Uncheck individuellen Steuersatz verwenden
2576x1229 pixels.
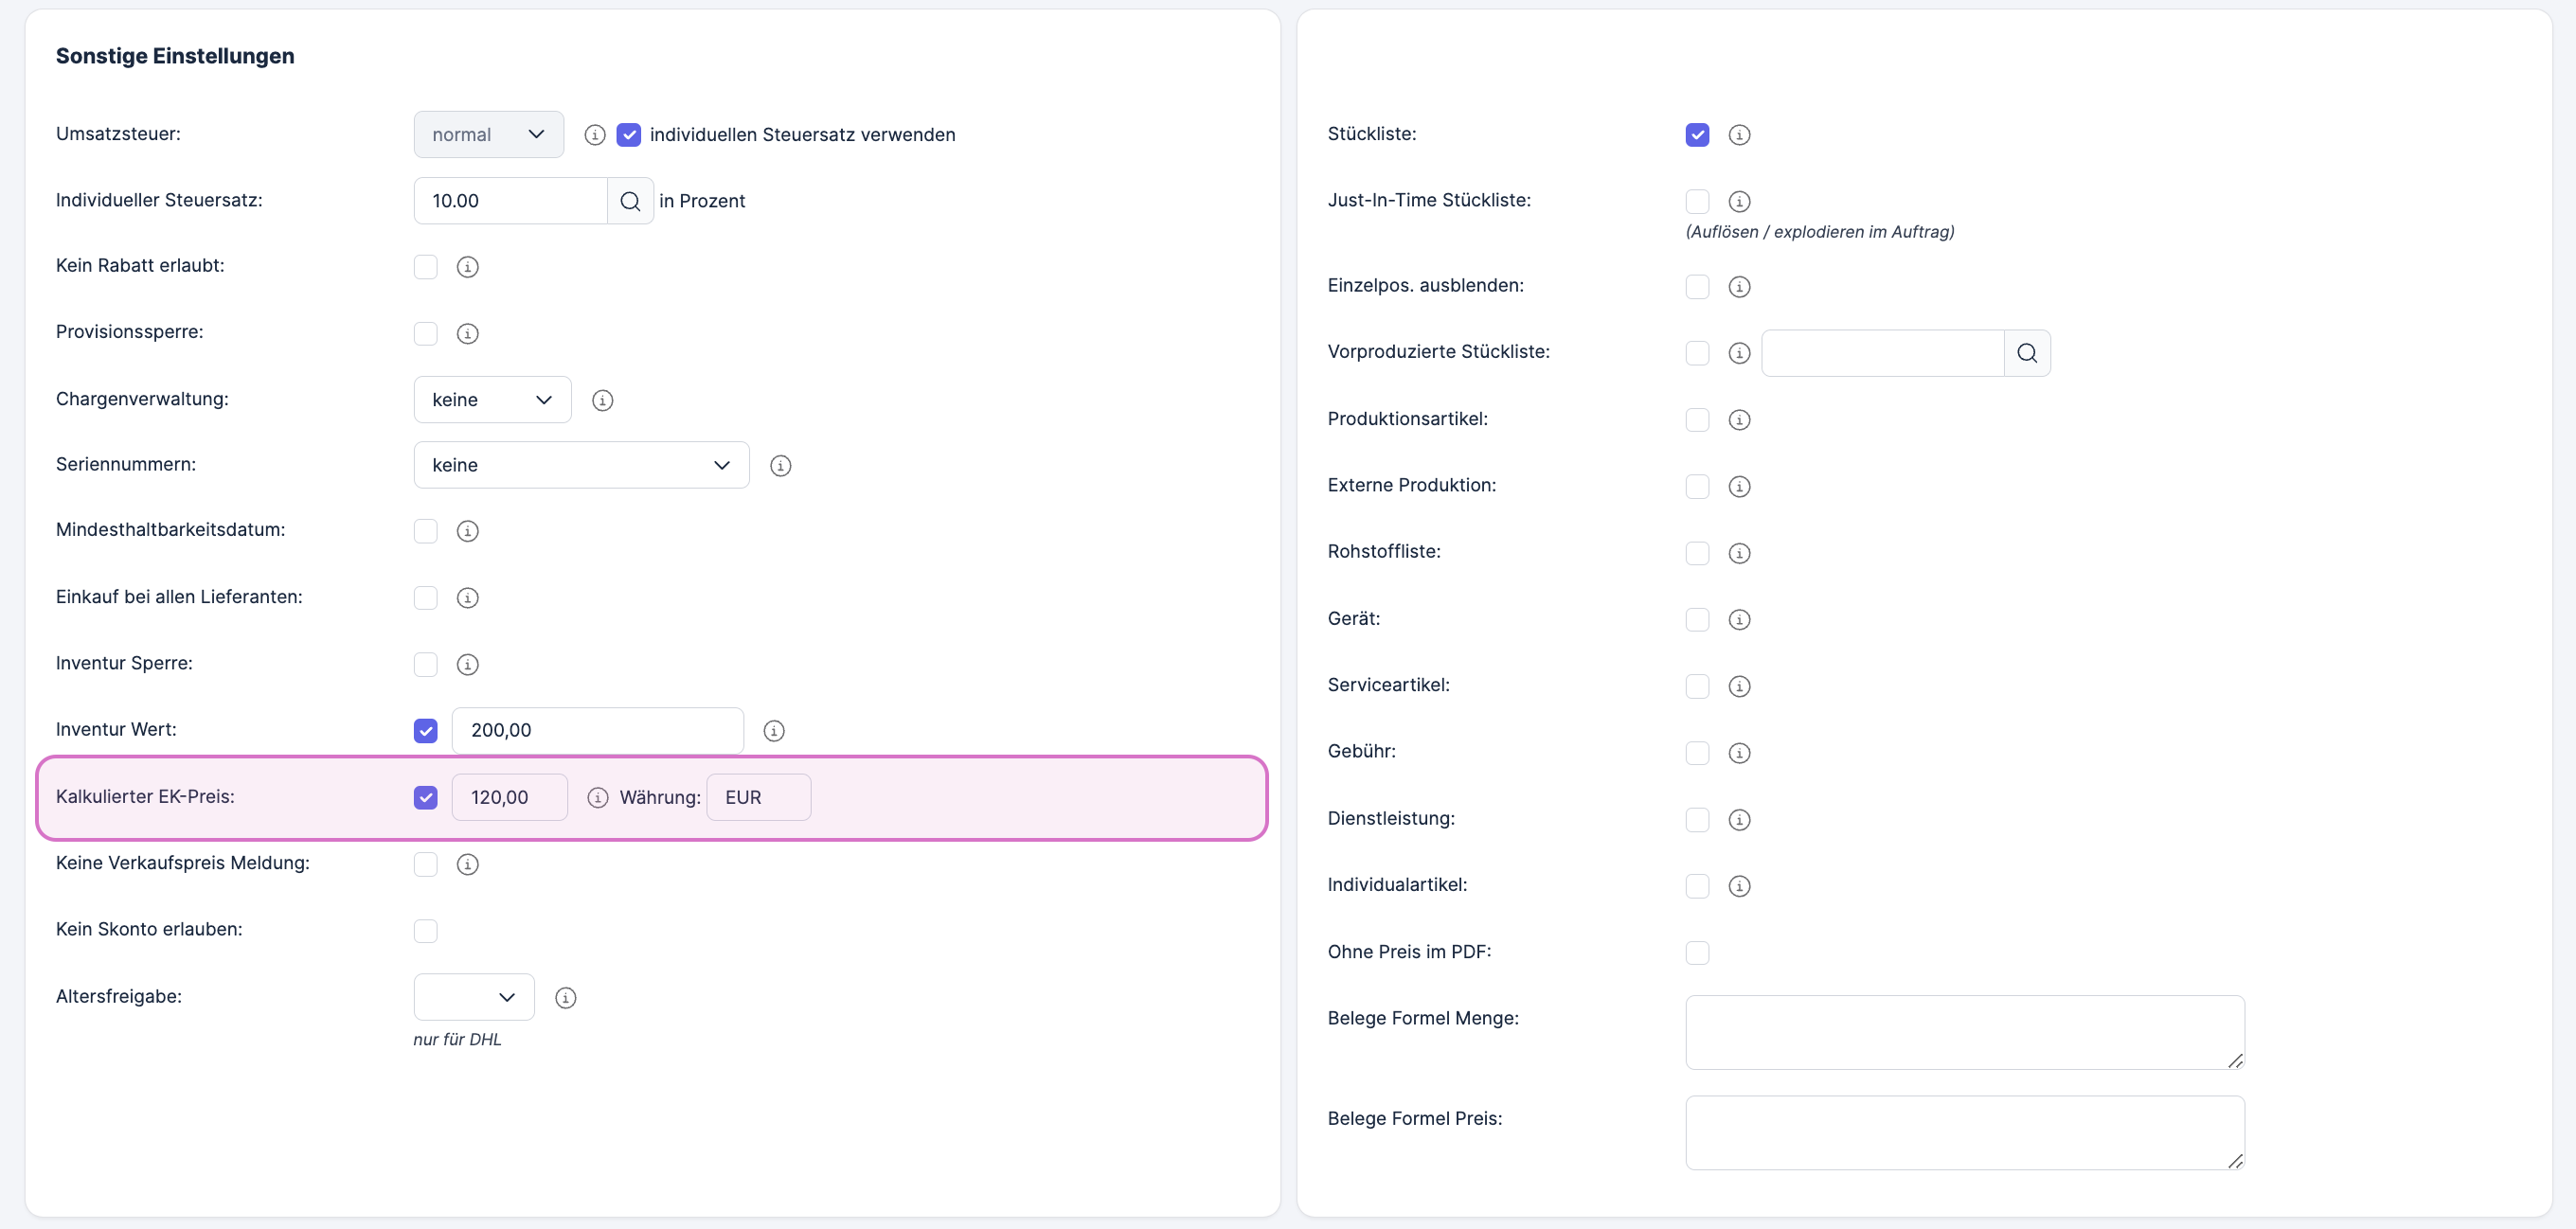[x=629, y=135]
